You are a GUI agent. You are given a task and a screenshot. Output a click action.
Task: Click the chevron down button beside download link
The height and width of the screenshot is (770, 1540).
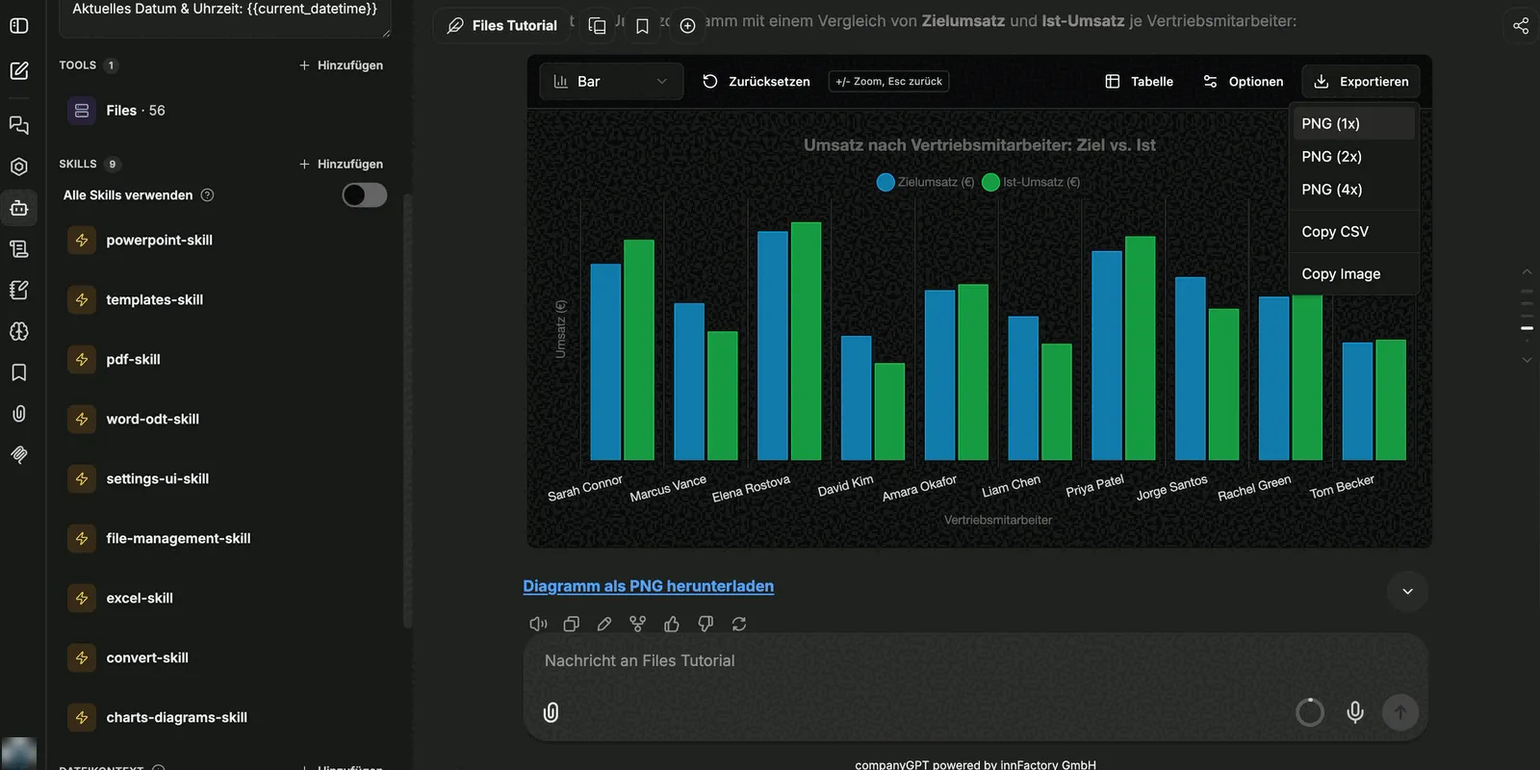click(x=1407, y=591)
